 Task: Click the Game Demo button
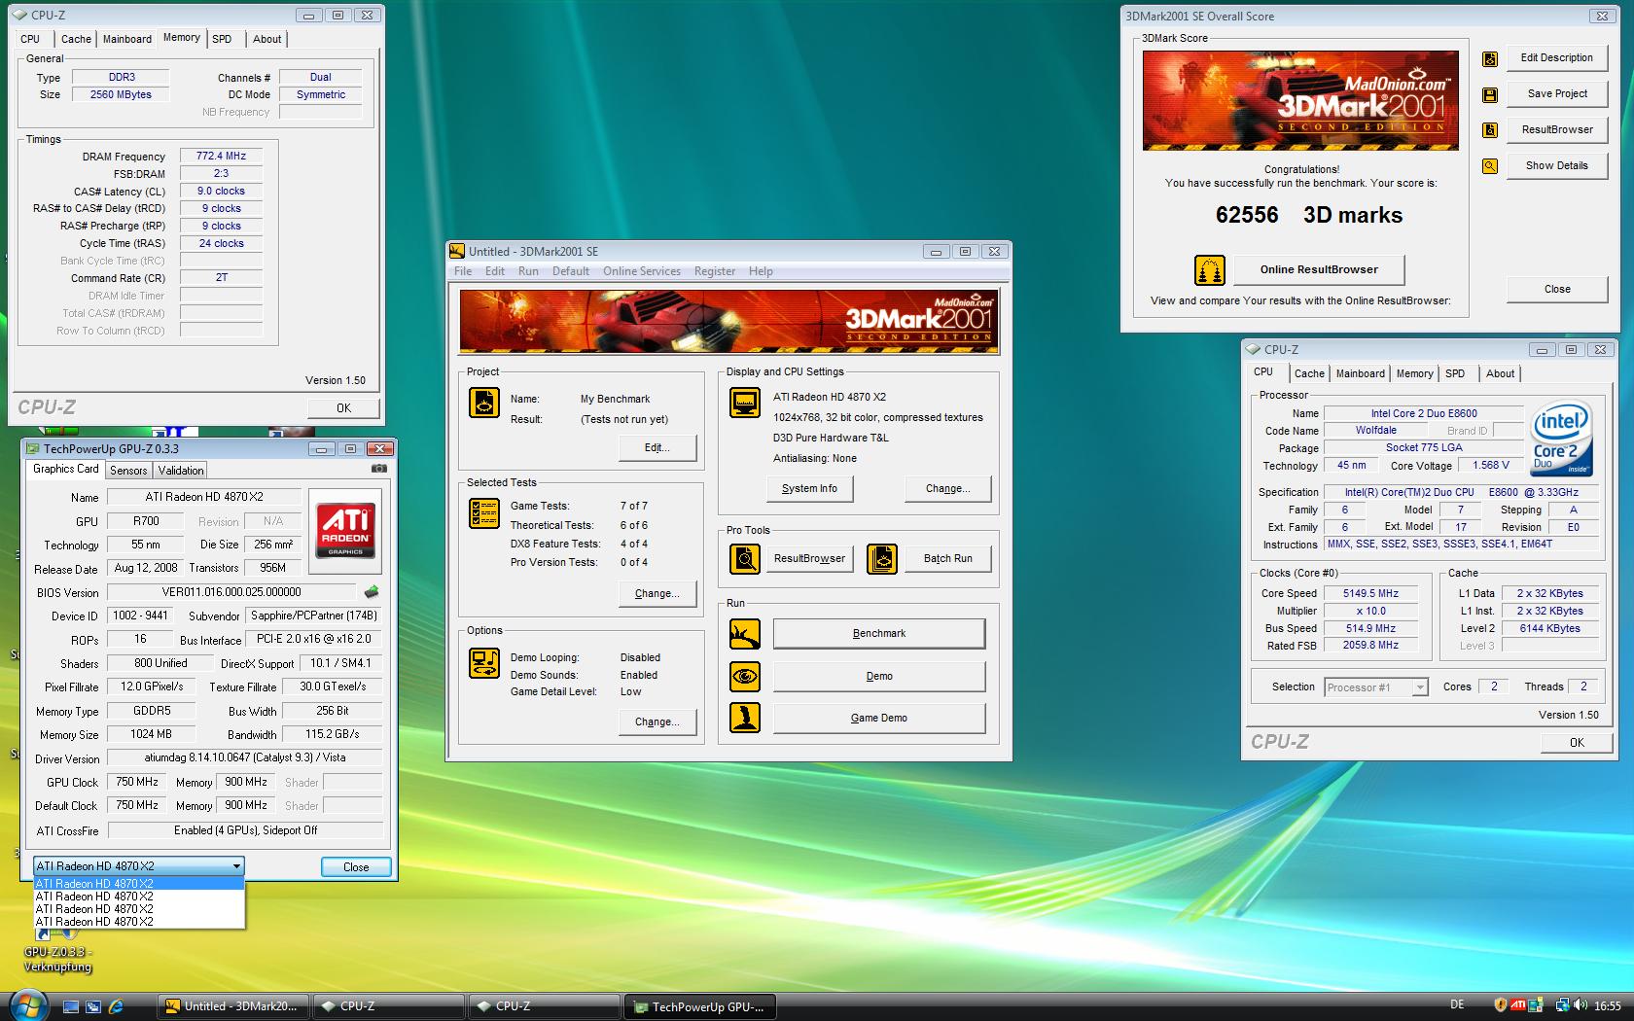point(878,718)
